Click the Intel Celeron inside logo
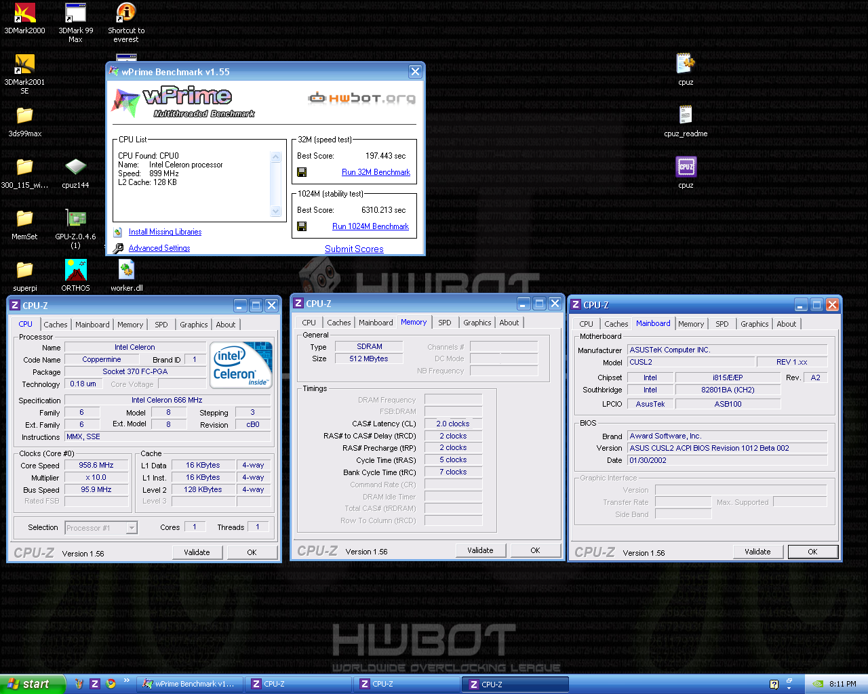 pos(241,365)
